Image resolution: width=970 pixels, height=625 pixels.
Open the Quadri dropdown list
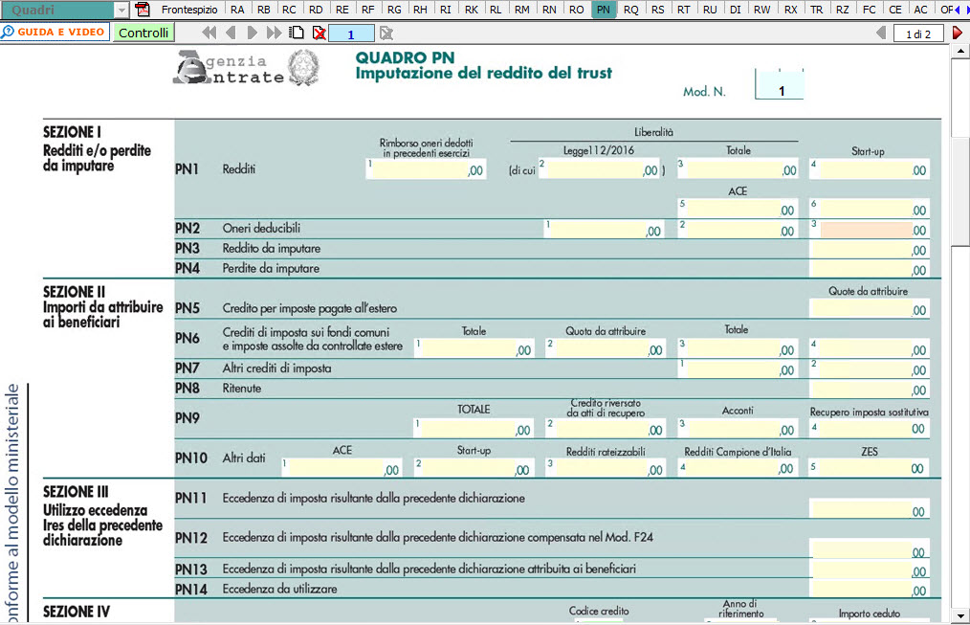coord(121,10)
